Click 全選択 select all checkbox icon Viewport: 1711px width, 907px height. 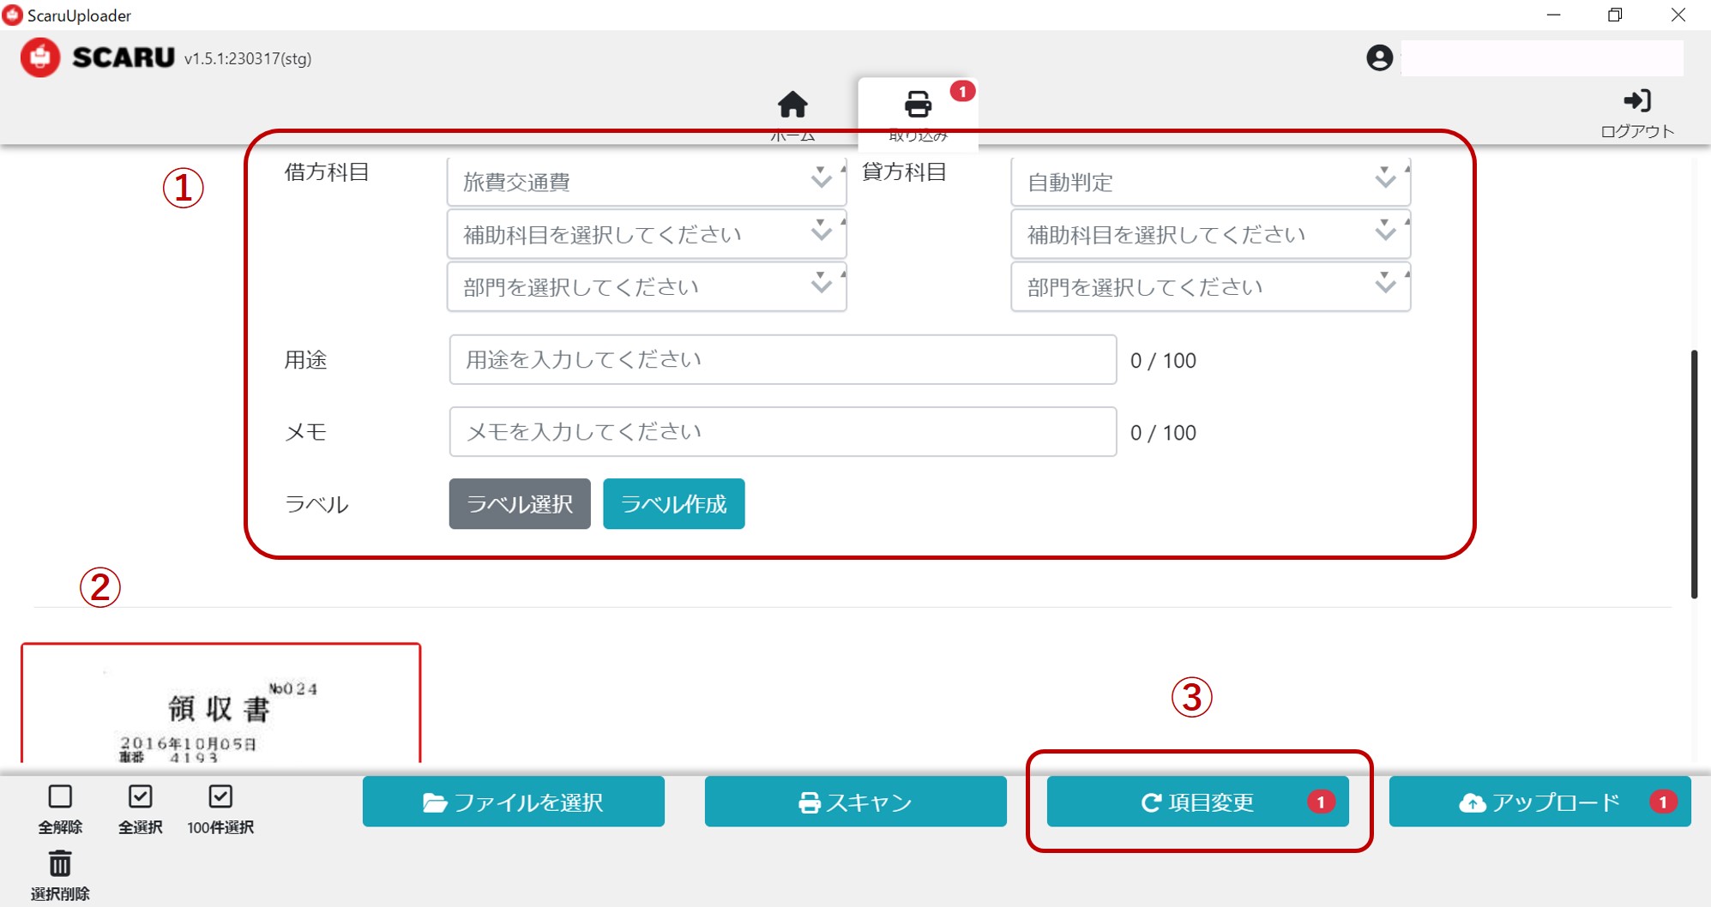(140, 796)
